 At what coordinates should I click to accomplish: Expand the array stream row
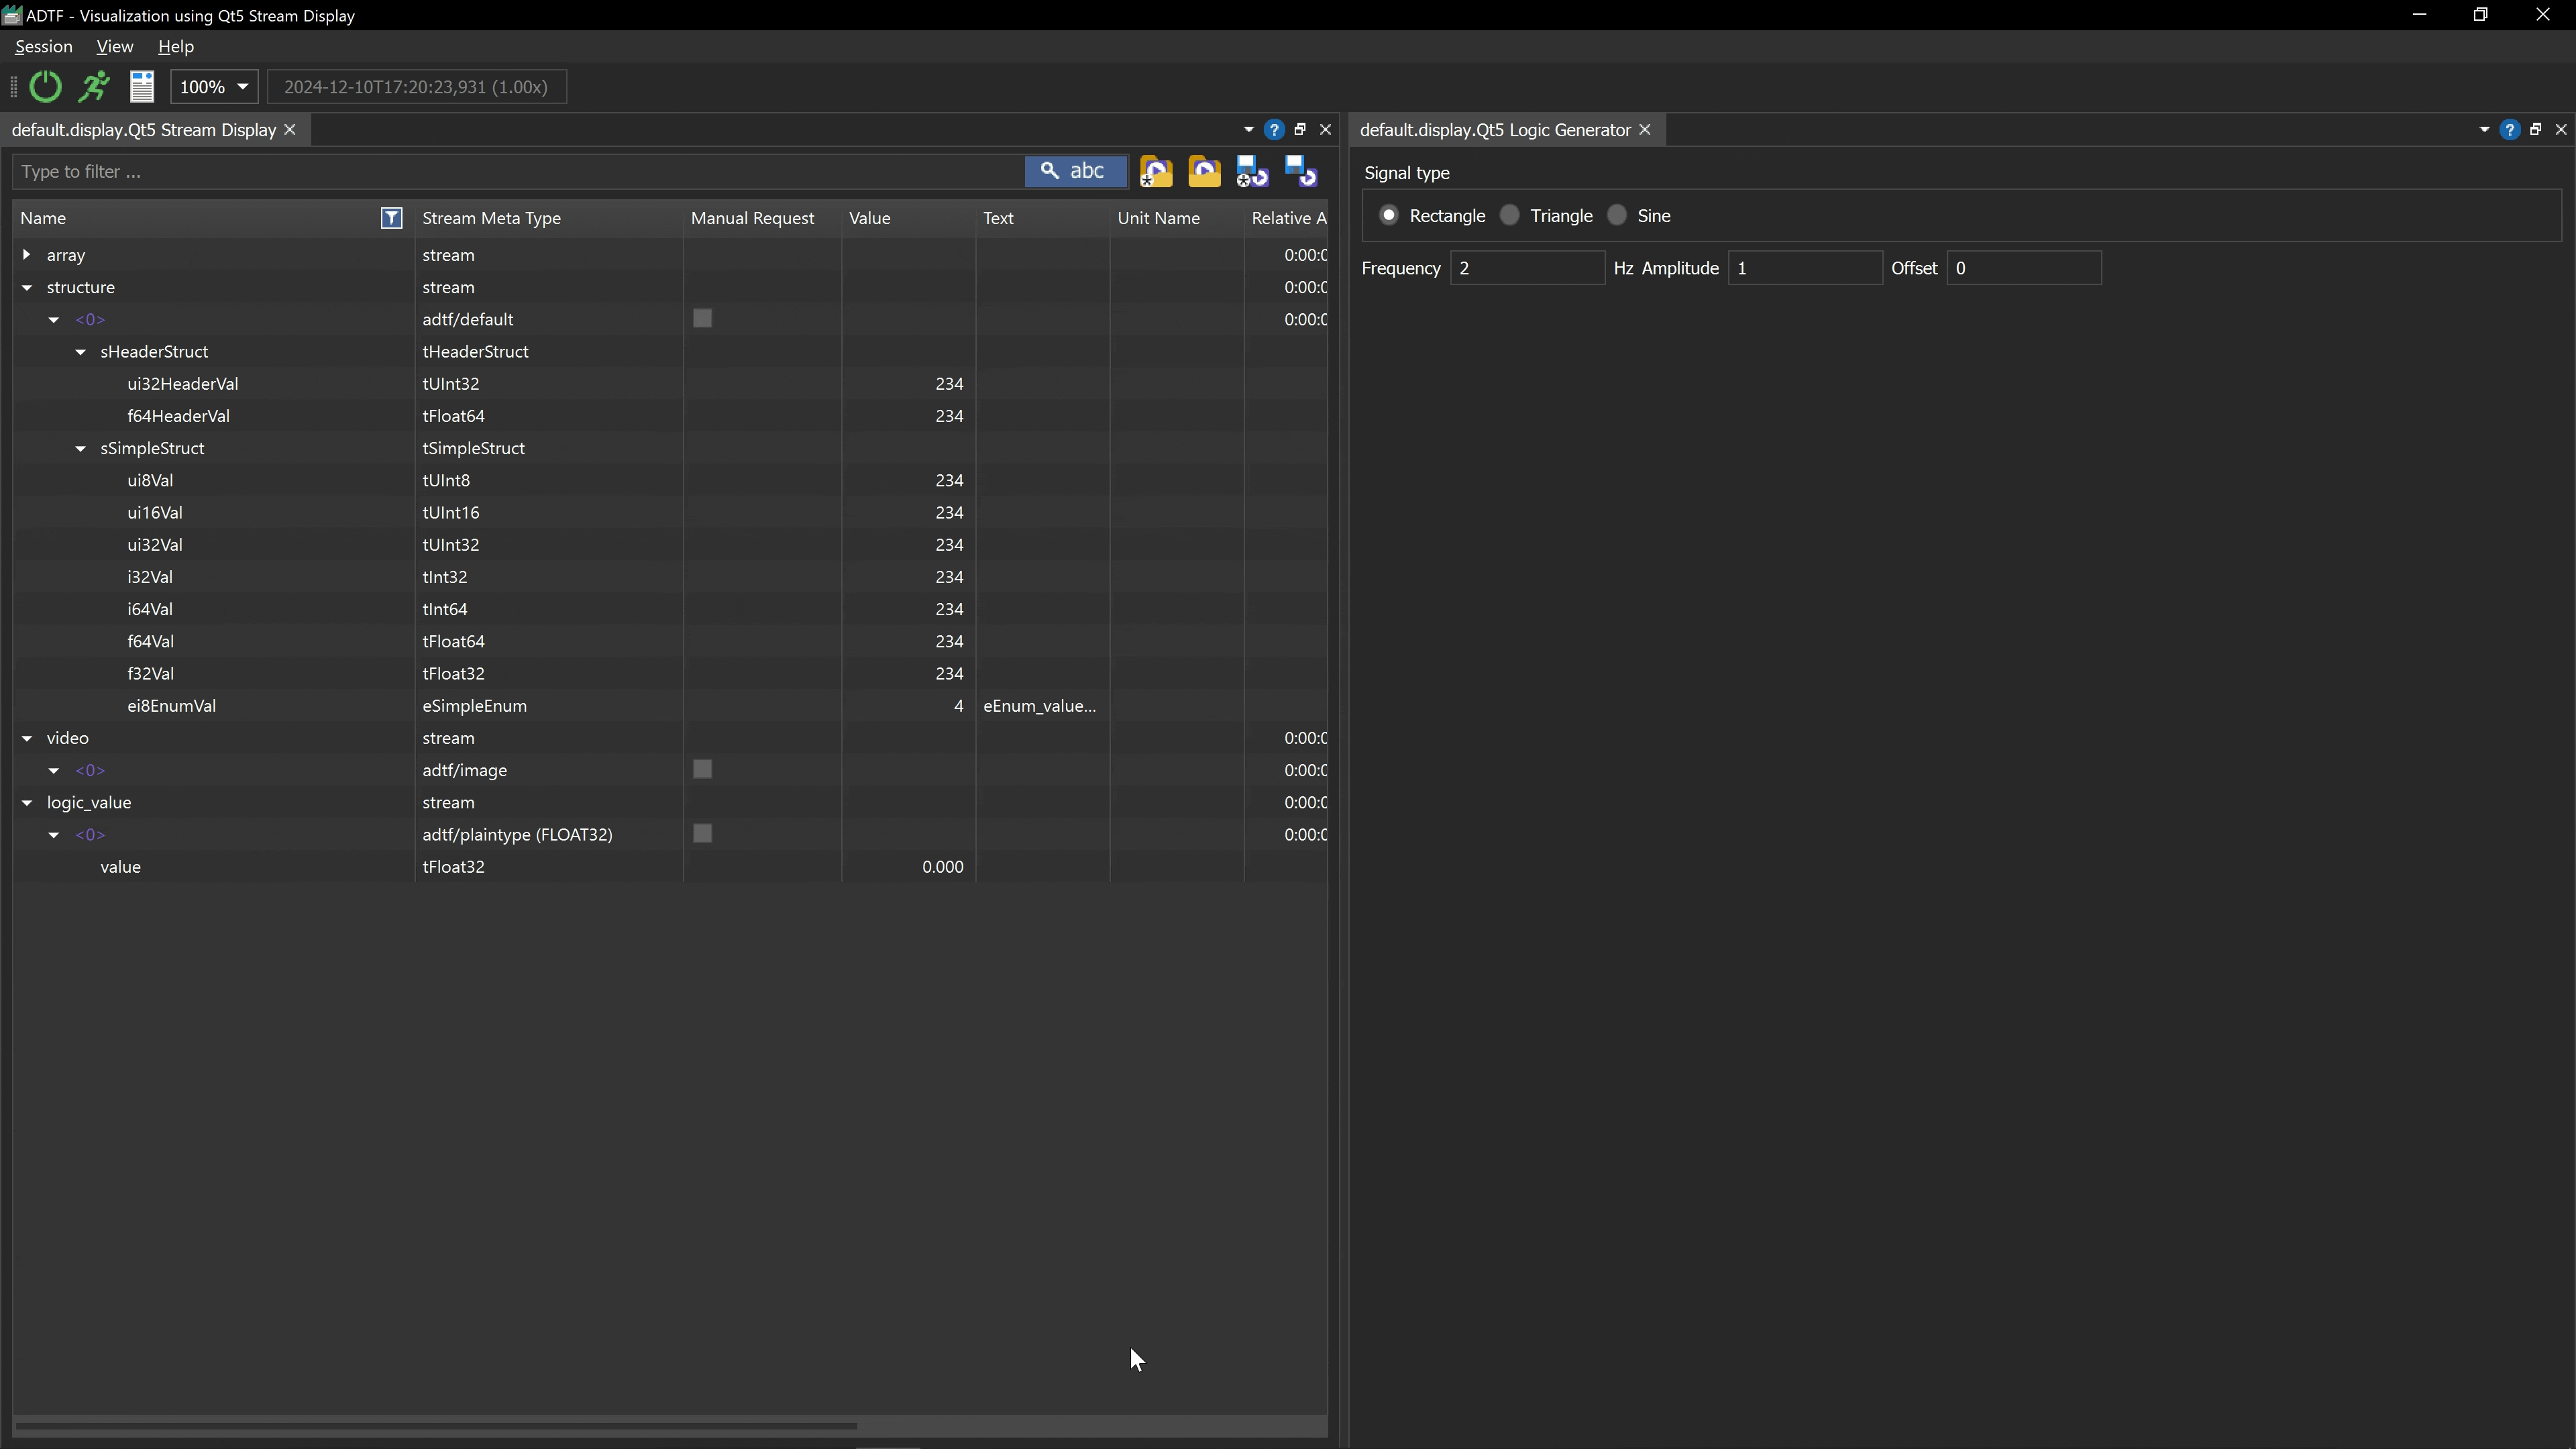point(27,255)
